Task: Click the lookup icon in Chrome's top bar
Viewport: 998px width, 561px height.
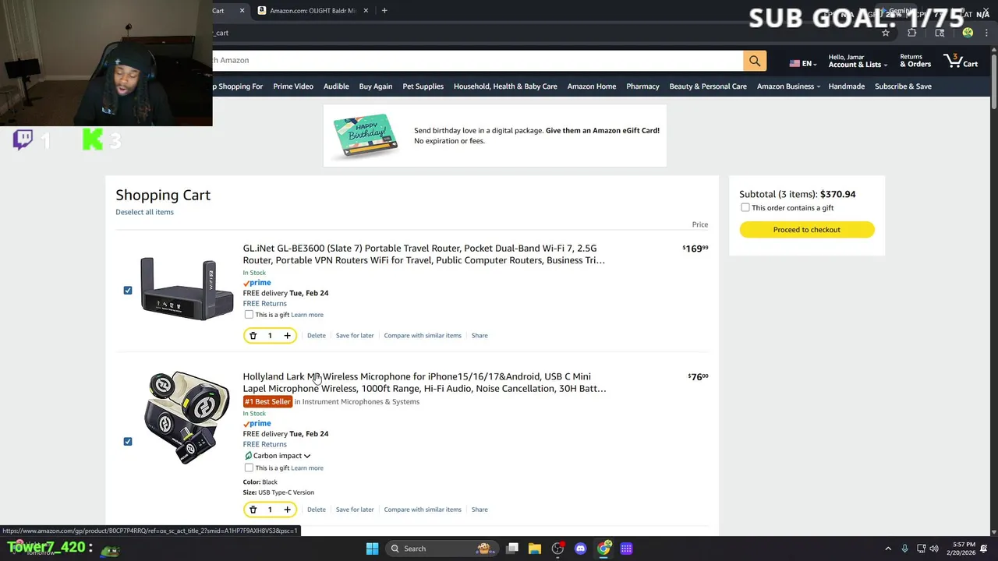Action: (x=940, y=33)
